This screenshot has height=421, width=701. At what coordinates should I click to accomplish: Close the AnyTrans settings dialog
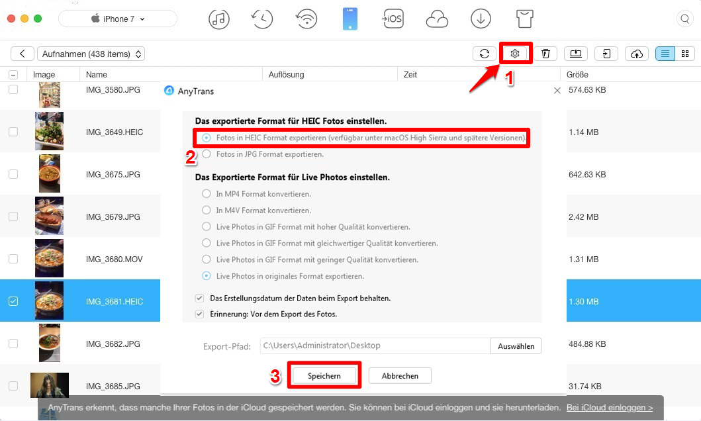pos(557,91)
